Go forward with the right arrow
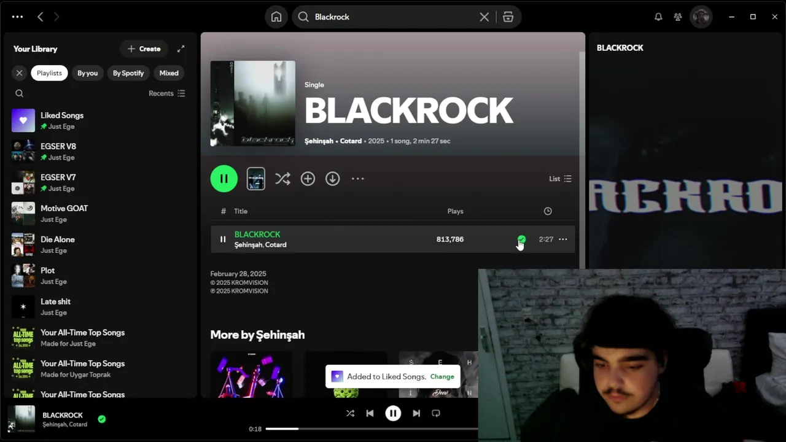786x442 pixels. (56, 17)
